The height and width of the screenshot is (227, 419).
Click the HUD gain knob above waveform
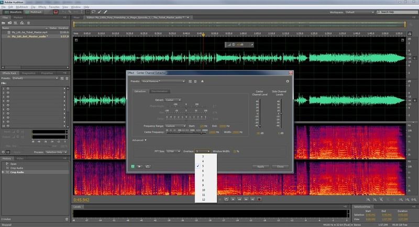pyautogui.click(x=233, y=44)
